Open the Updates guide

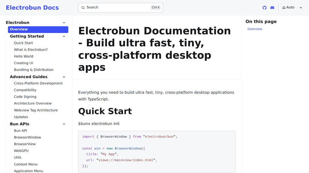pyautogui.click(x=21, y=117)
